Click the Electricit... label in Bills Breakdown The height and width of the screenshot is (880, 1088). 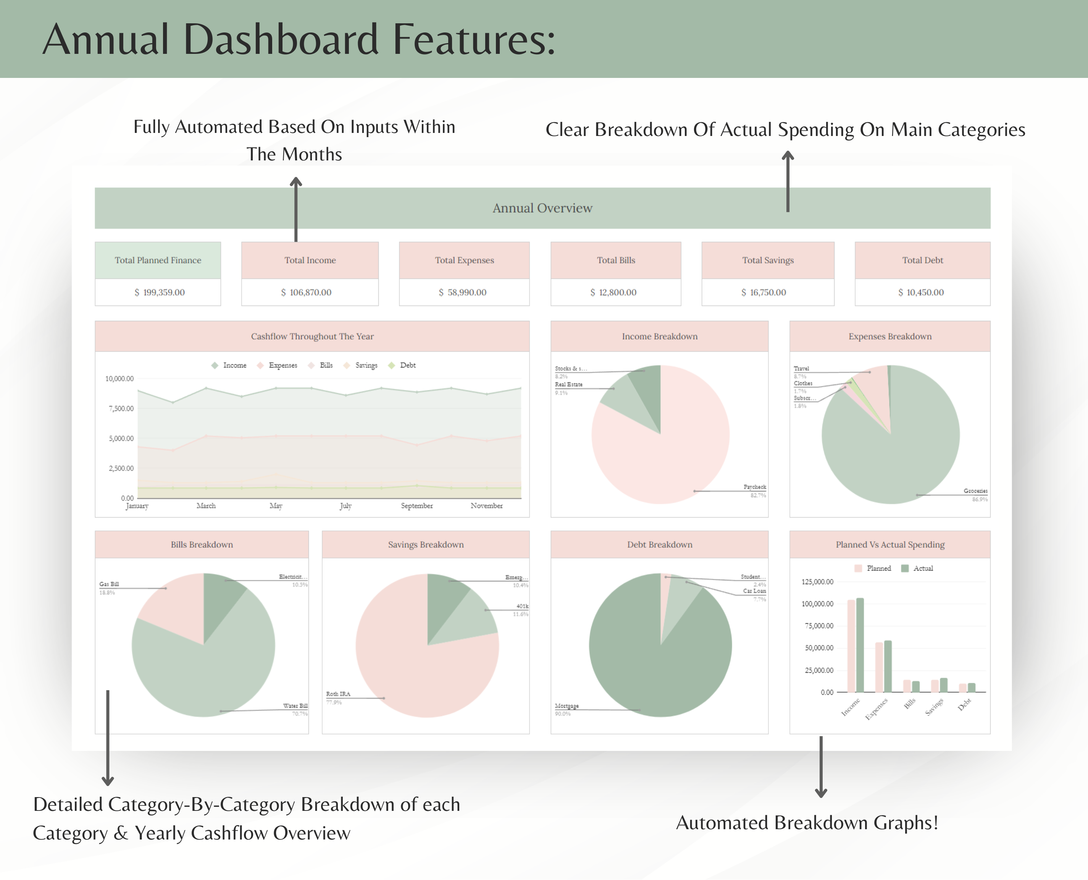click(293, 577)
